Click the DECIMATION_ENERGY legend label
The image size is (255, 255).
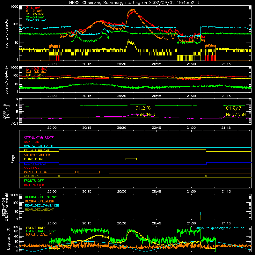(41, 197)
